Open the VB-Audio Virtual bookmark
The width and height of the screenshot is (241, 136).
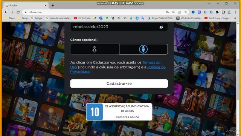(189, 18)
